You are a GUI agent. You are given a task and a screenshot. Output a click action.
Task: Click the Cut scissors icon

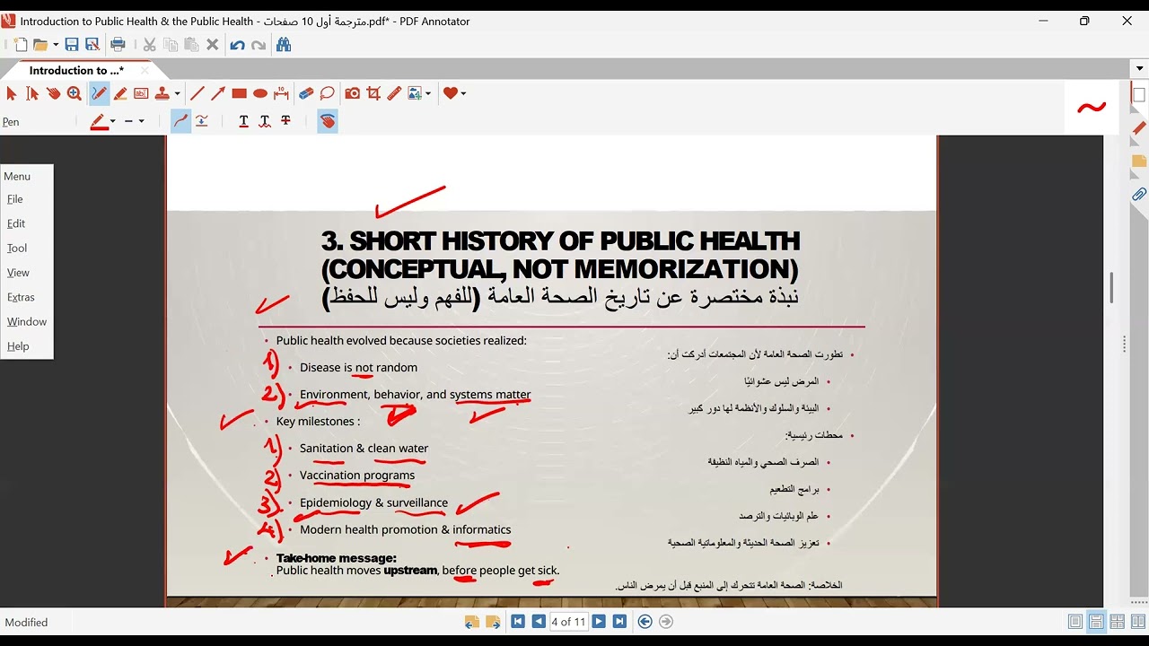click(x=149, y=44)
